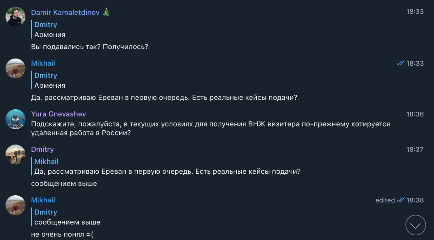Open Yura Gnevashev's avatar picture
Screen dimensions: 434x240
click(15, 119)
